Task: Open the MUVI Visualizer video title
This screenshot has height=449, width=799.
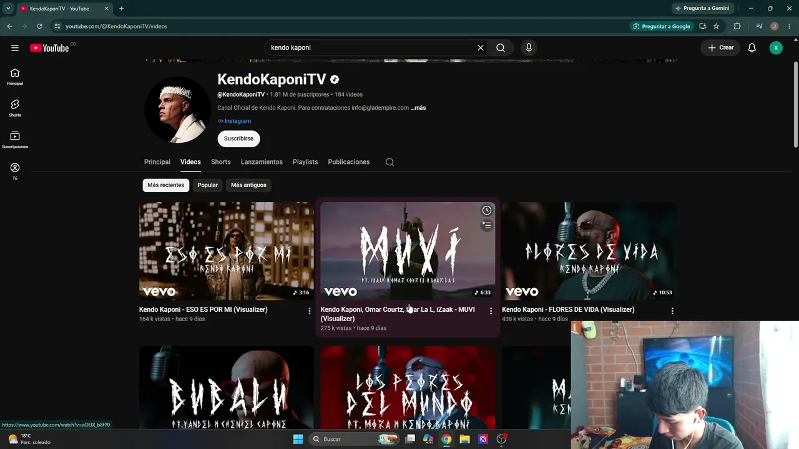Action: (398, 314)
